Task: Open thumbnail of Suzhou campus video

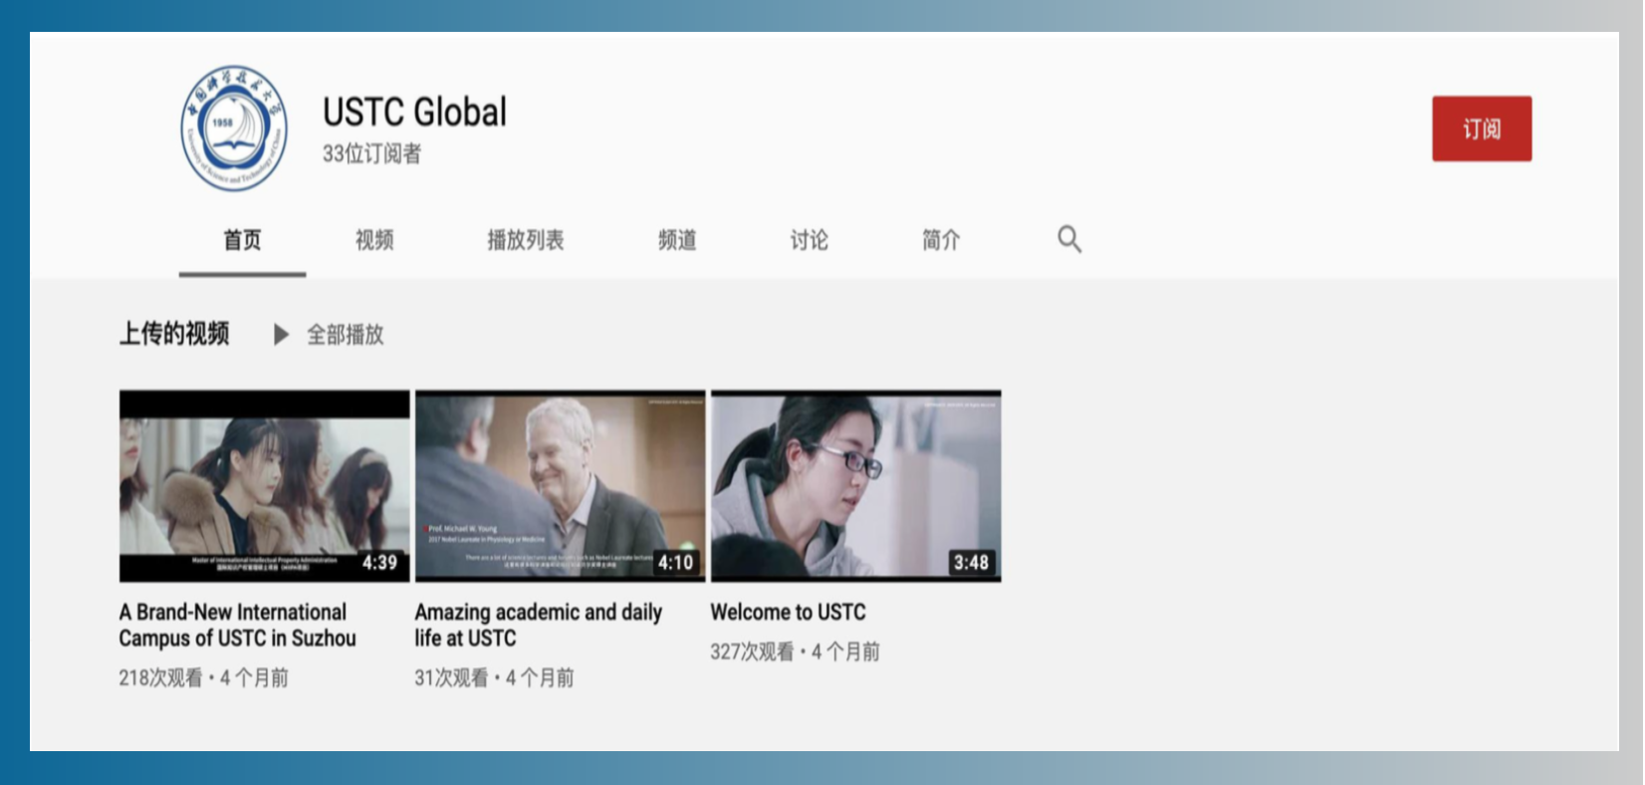Action: pyautogui.click(x=265, y=486)
